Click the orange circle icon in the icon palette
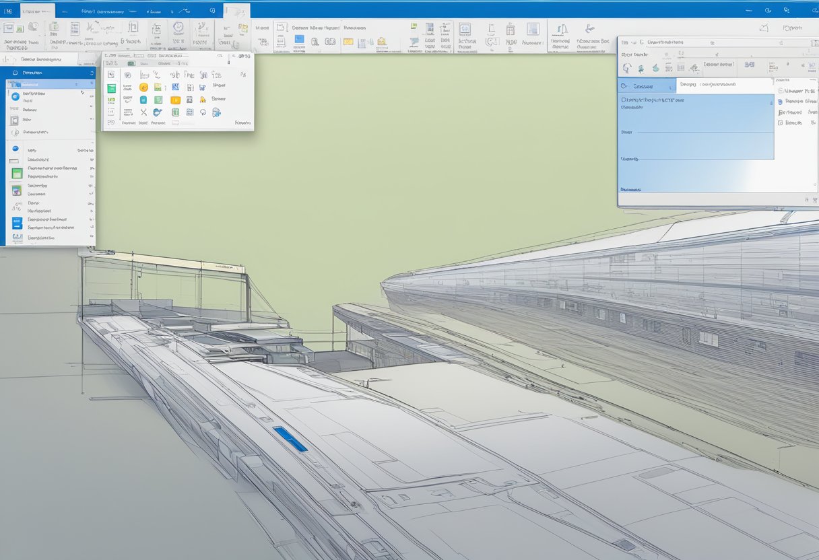The height and width of the screenshot is (560, 819). tap(143, 87)
